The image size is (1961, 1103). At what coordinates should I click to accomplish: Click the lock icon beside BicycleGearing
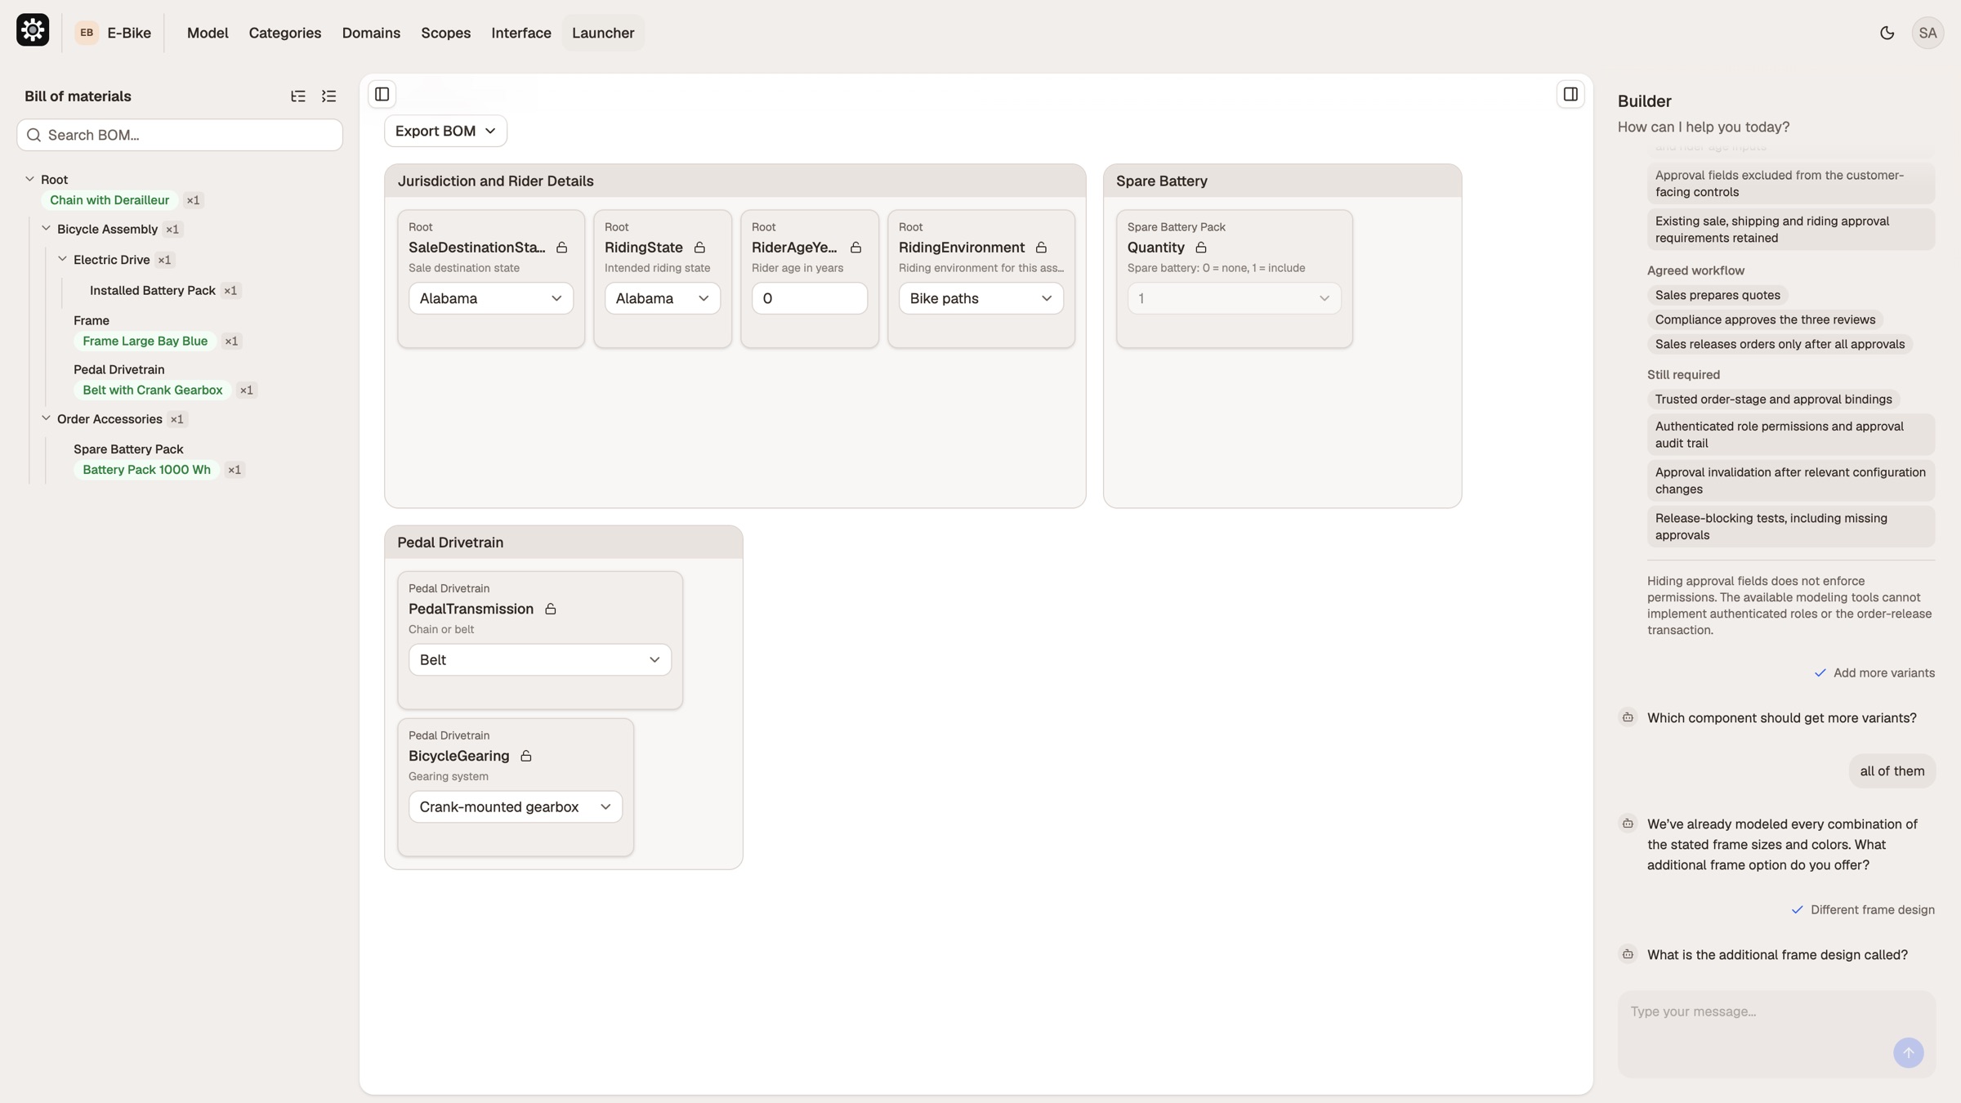[x=526, y=756]
